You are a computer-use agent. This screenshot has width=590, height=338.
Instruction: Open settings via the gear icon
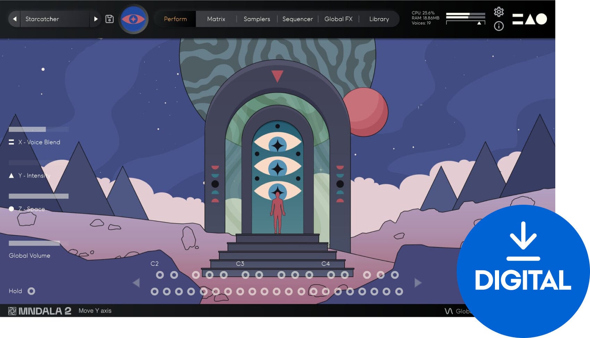coord(499,12)
